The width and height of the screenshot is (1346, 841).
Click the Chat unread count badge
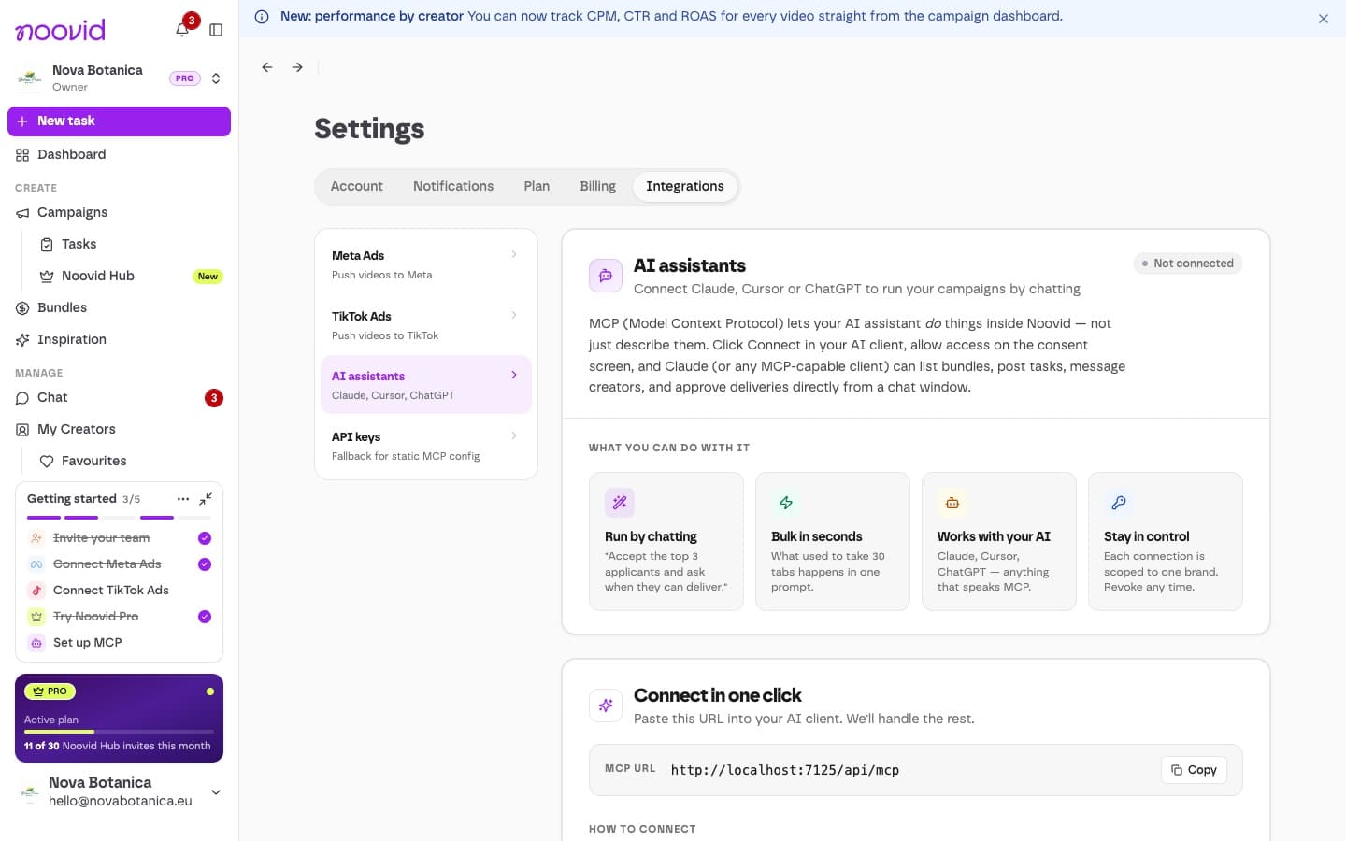(x=214, y=398)
